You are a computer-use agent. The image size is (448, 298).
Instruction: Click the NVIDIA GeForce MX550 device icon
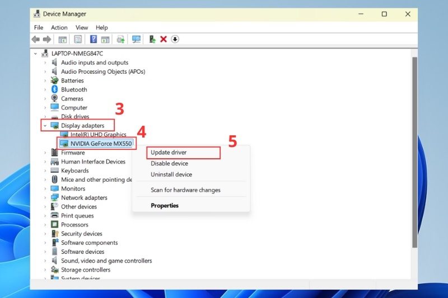pos(64,143)
